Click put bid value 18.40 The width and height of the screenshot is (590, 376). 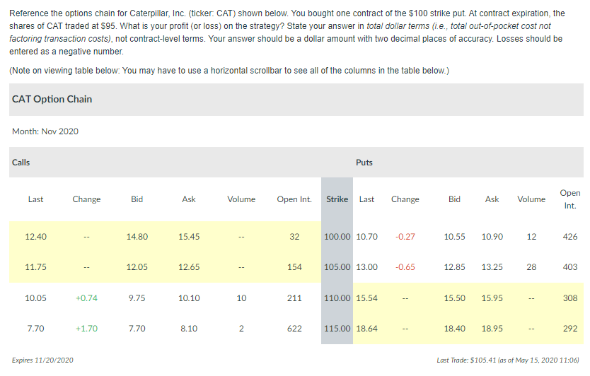coord(454,329)
